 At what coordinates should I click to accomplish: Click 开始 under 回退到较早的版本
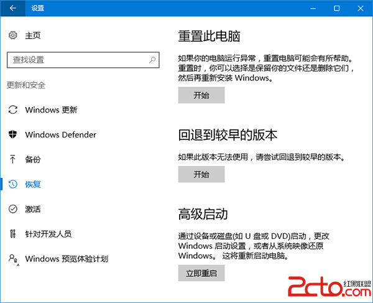pyautogui.click(x=201, y=174)
